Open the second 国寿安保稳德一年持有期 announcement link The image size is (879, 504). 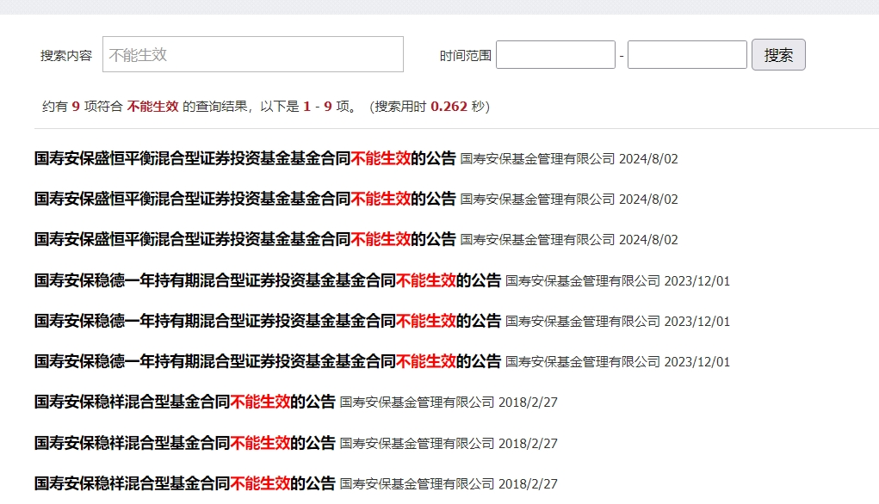268,321
